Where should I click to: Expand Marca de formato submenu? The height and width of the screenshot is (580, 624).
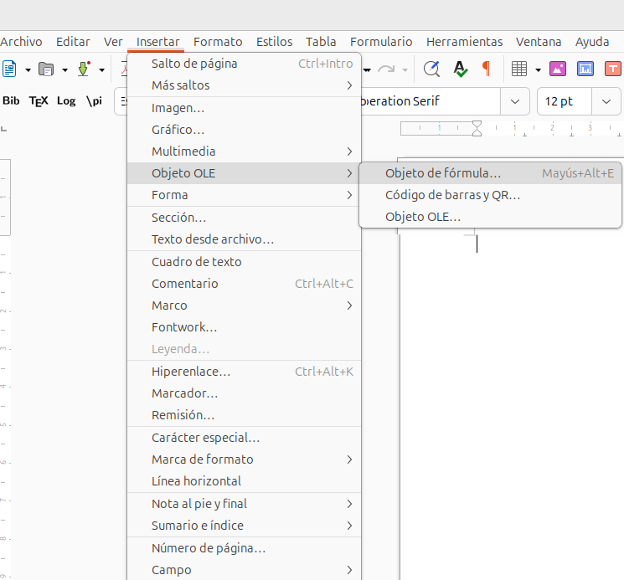244,459
